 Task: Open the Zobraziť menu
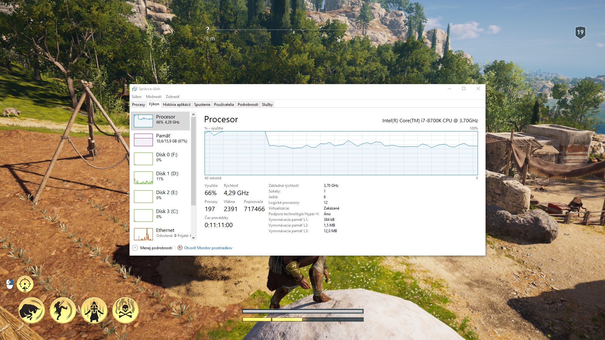[x=172, y=97]
